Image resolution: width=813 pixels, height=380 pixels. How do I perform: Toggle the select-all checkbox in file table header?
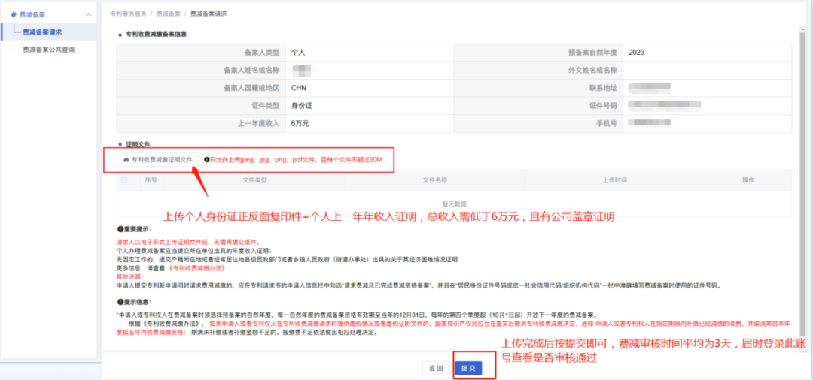coord(124,180)
